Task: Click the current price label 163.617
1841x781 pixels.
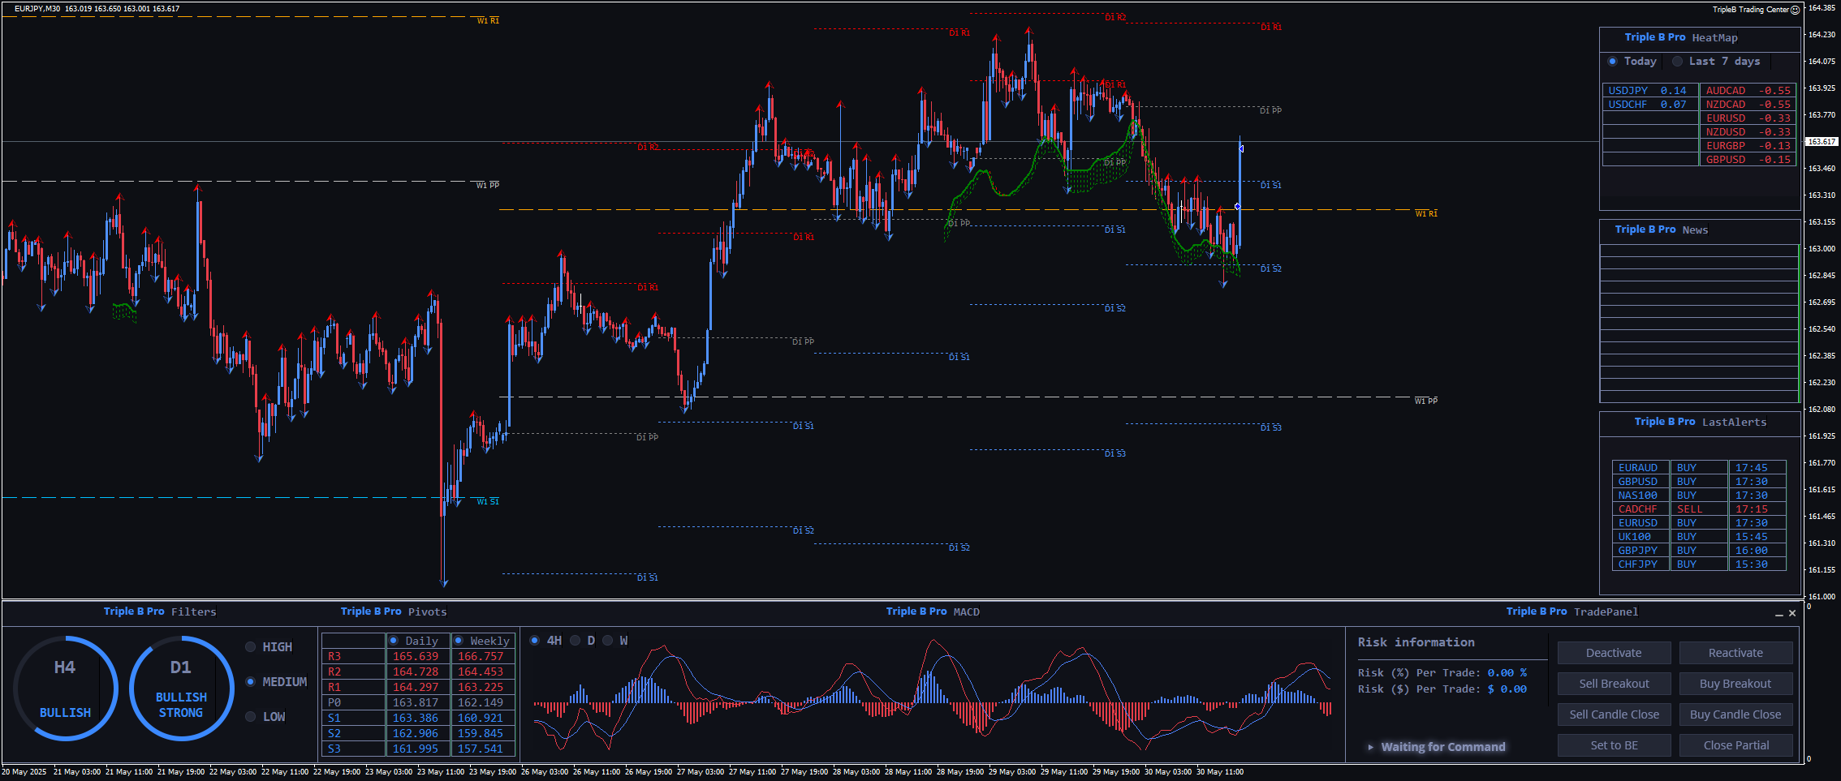Action: (x=1821, y=142)
